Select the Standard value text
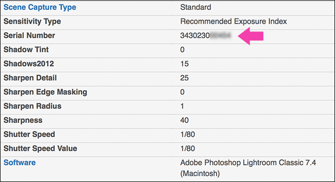The height and width of the screenshot is (182, 335). [x=196, y=7]
